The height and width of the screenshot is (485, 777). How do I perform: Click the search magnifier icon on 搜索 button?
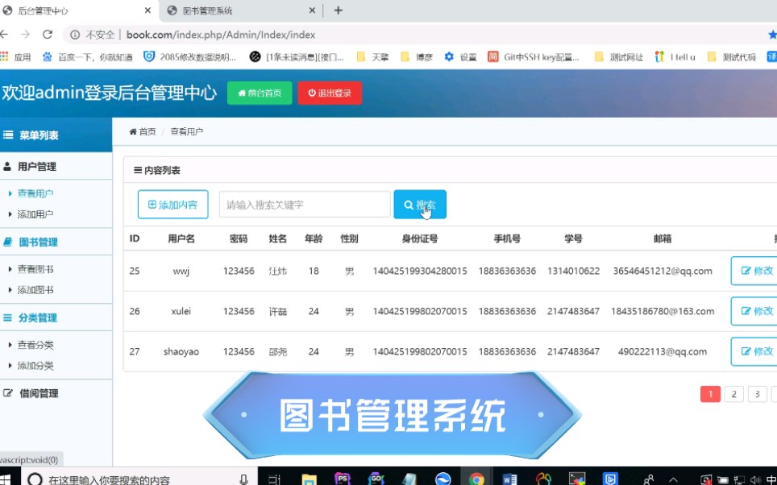(408, 205)
